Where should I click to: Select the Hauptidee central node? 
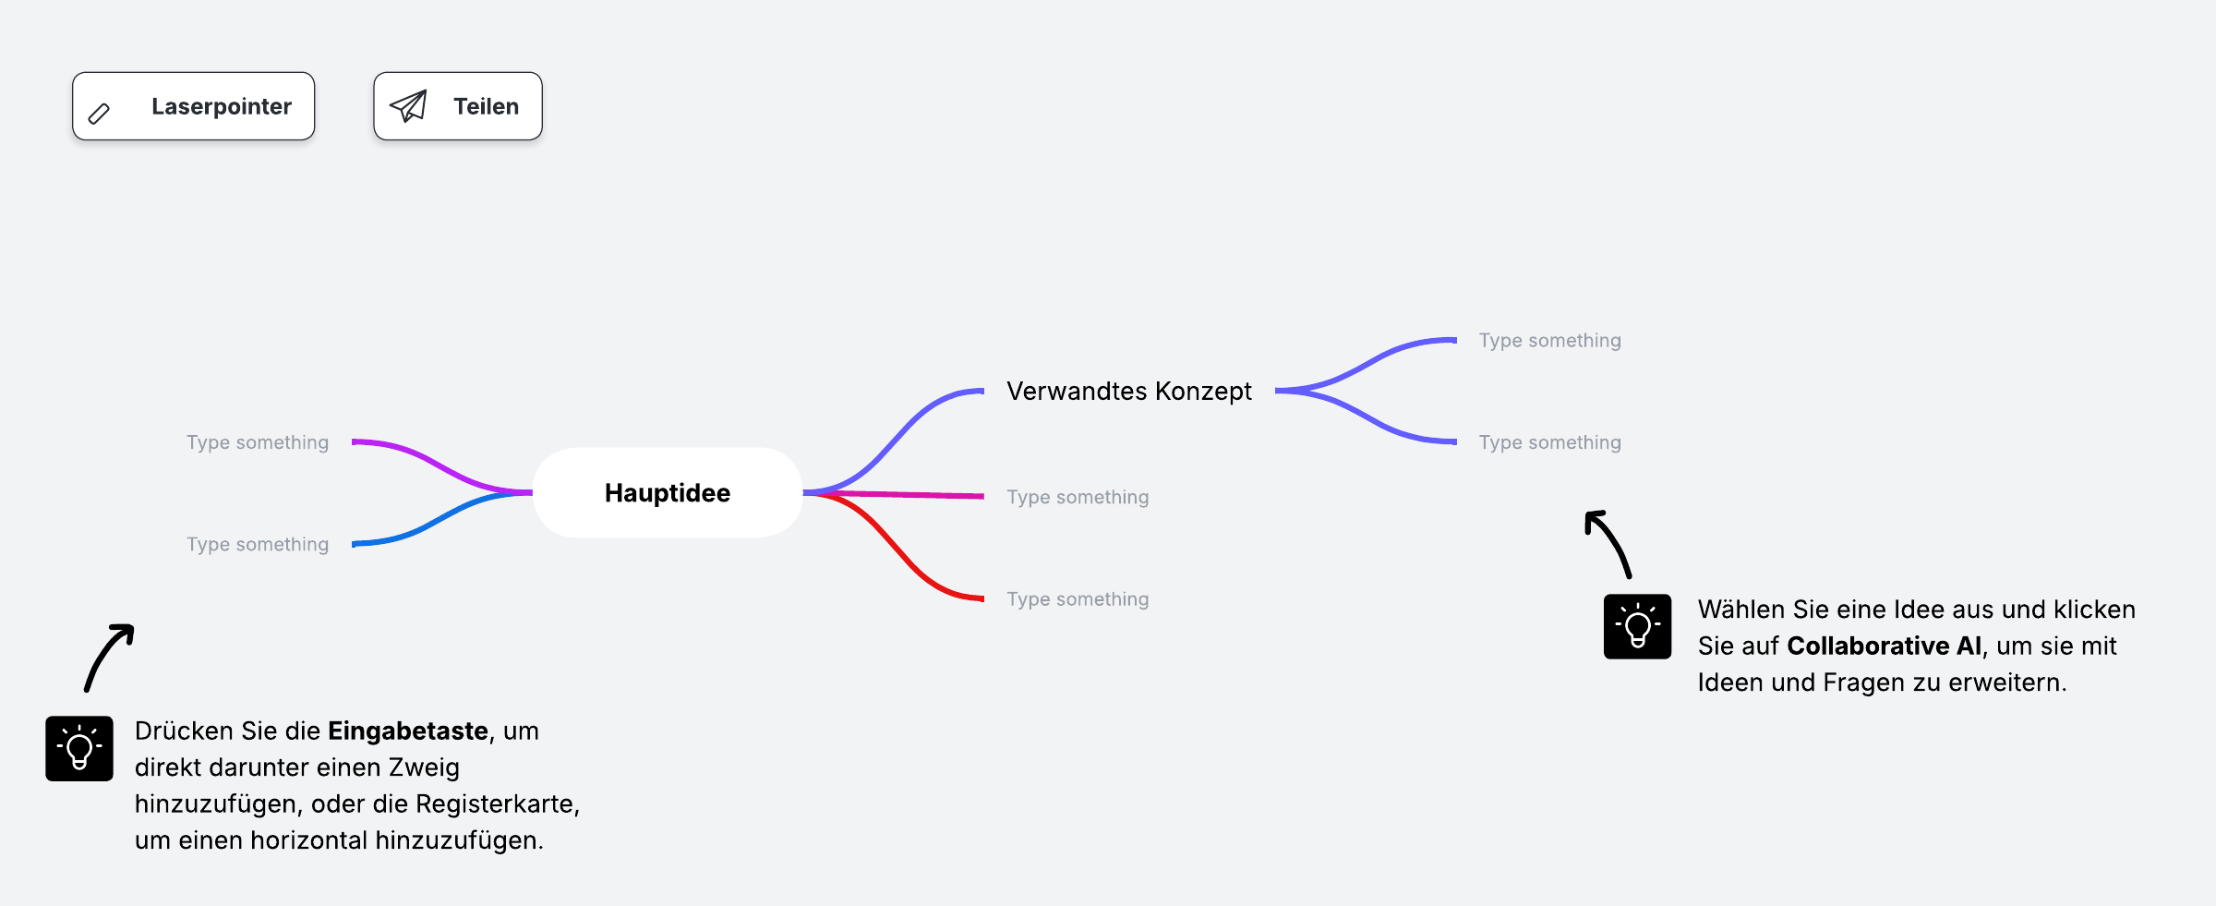coord(668,493)
